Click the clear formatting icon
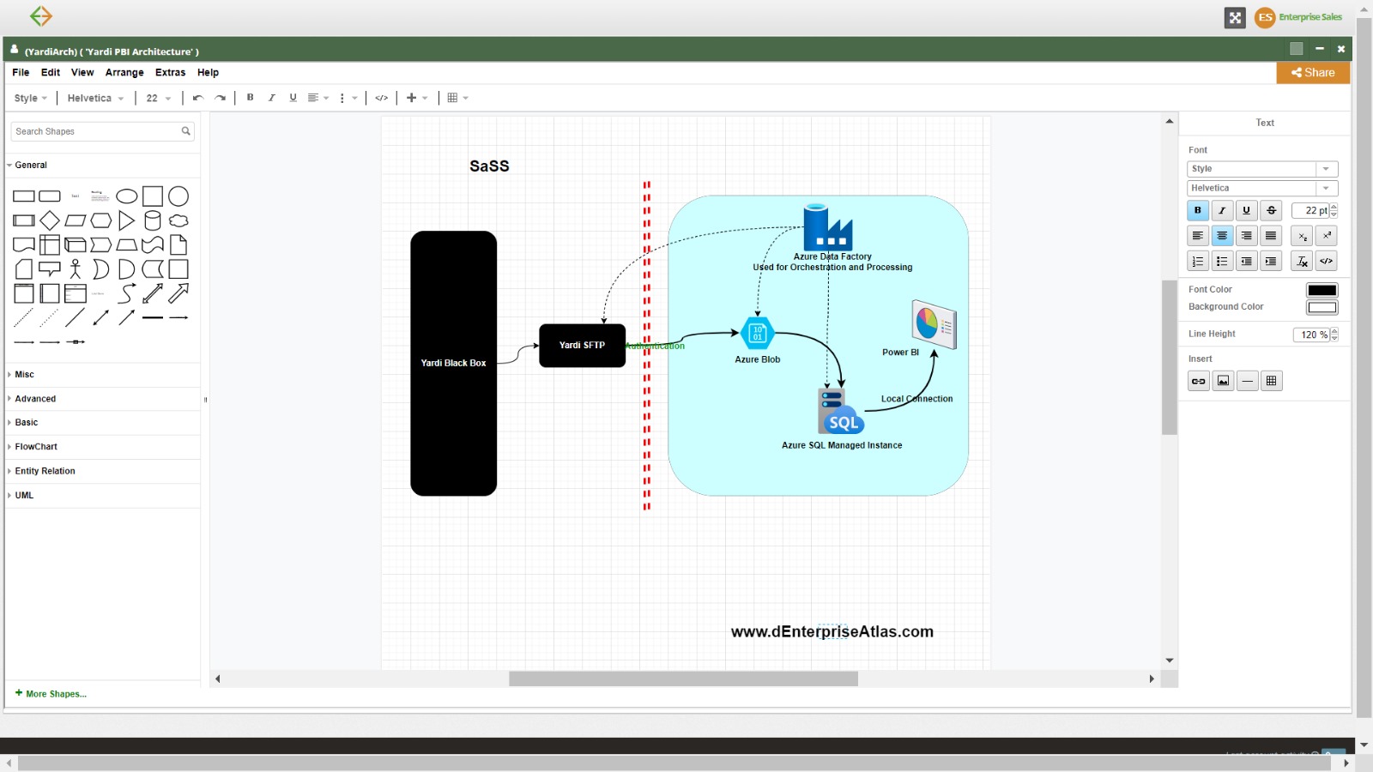The height and width of the screenshot is (772, 1373). tap(1303, 262)
